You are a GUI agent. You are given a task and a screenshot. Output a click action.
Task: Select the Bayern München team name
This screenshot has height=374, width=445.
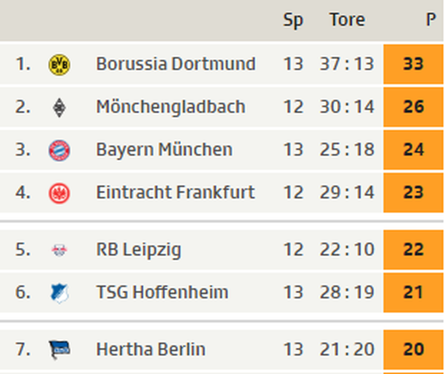pyautogui.click(x=164, y=150)
